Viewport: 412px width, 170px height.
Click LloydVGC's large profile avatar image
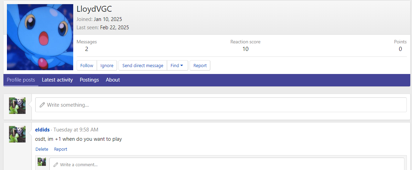pos(40,37)
